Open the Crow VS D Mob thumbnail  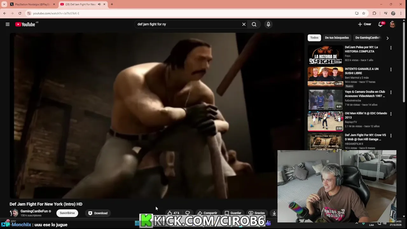point(325,142)
